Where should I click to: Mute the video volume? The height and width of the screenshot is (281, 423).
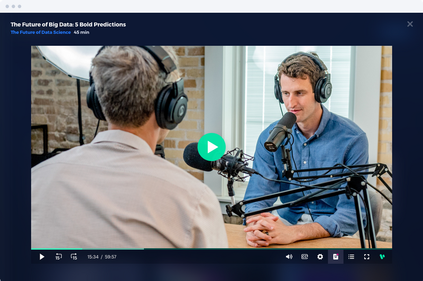289,257
